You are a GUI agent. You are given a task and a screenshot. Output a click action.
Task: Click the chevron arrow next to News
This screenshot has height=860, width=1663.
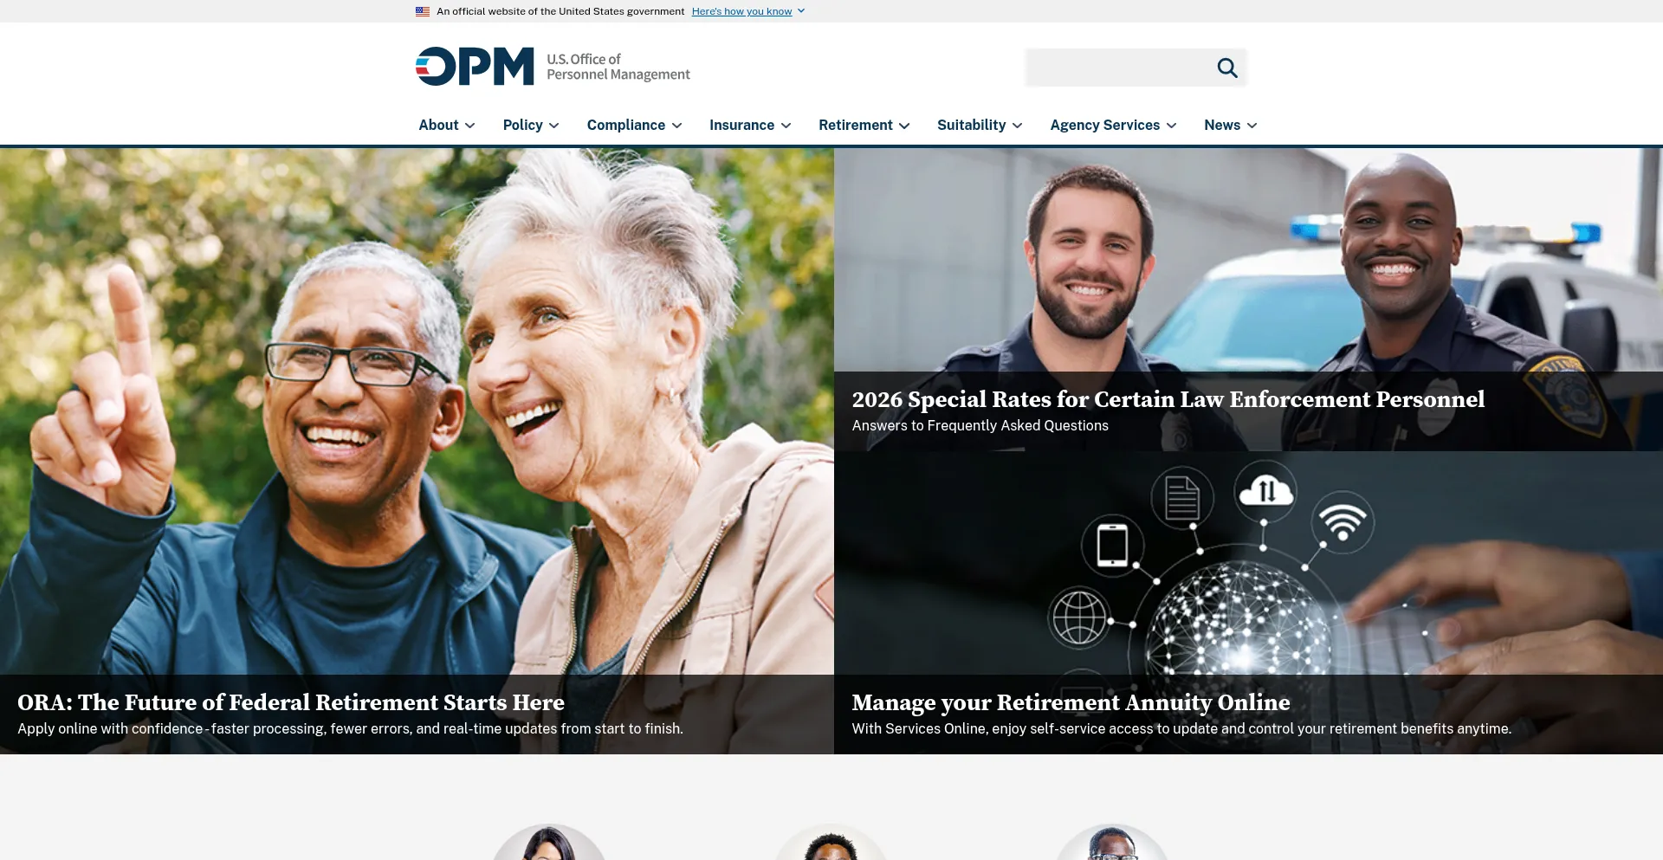click(x=1252, y=126)
